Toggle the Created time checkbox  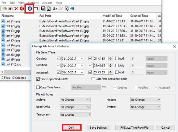tap(90, 58)
